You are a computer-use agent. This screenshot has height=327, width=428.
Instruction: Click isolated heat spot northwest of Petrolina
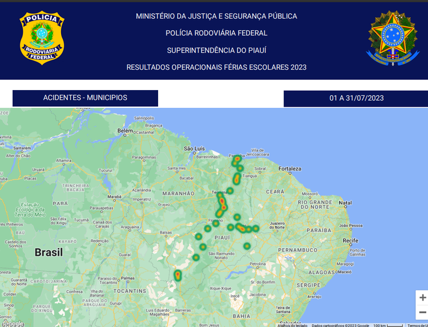247,246
